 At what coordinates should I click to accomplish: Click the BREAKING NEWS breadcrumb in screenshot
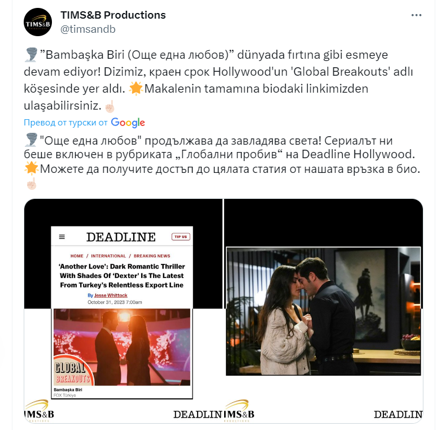[152, 256]
